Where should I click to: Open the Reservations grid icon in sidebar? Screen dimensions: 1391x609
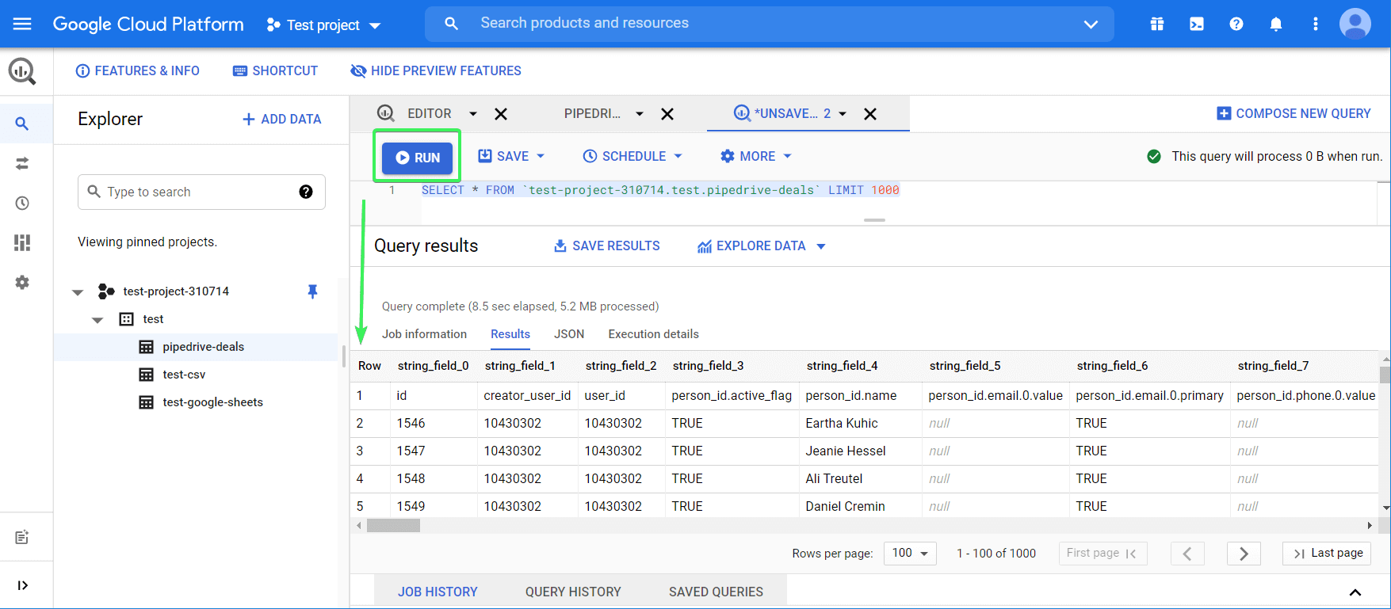(22, 242)
